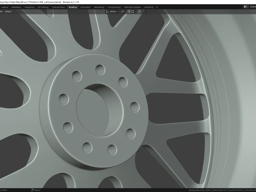Switch to the Animation workspace tab
The width and height of the screenshot is (256, 192).
[x=85, y=7]
